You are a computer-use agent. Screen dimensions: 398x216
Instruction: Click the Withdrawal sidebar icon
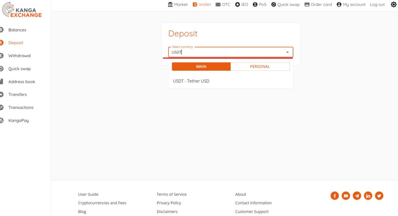(1, 56)
